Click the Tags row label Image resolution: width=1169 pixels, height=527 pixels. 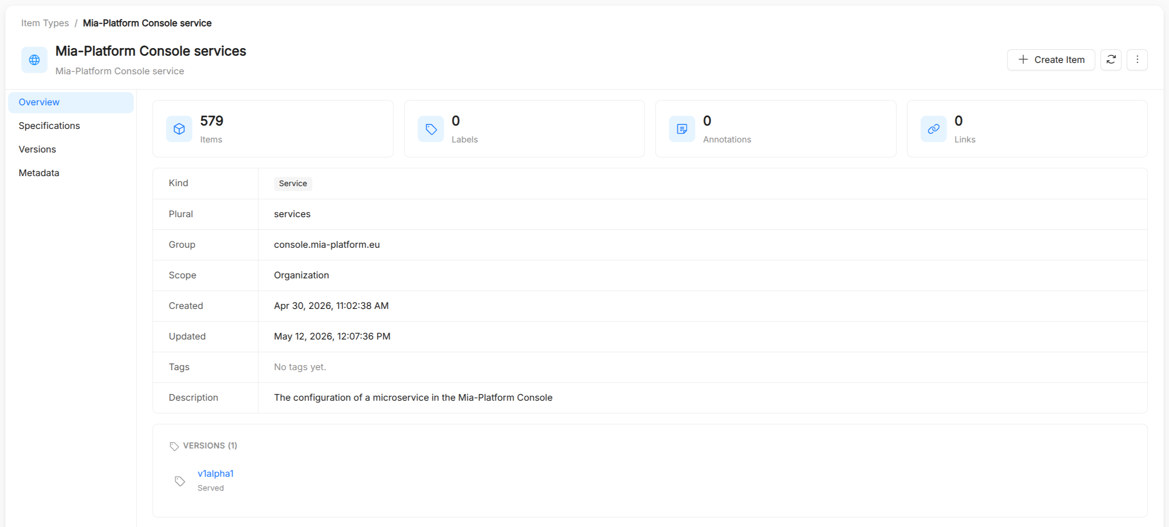pyautogui.click(x=179, y=367)
